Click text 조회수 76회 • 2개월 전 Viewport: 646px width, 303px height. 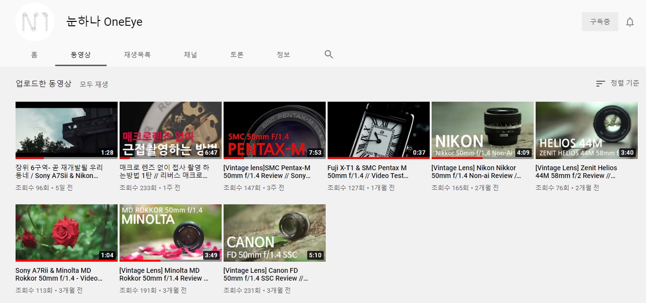click(x=567, y=188)
